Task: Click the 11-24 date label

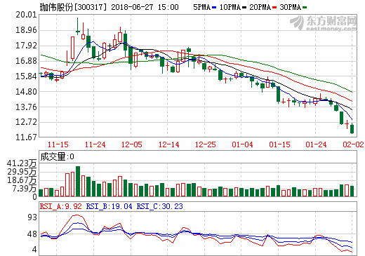Action: tap(95, 144)
